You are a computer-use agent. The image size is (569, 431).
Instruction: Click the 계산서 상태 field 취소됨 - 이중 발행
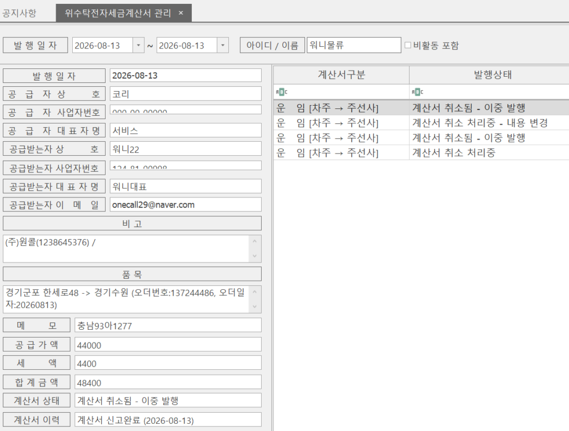tap(168, 400)
